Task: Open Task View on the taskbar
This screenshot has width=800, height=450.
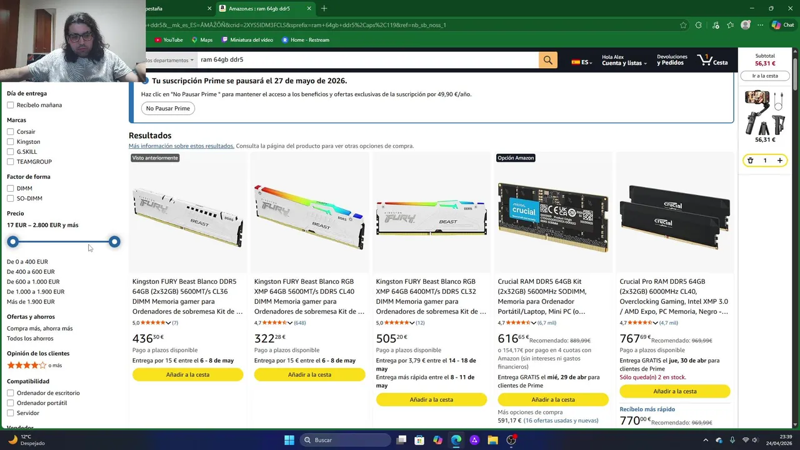Action: click(401, 440)
